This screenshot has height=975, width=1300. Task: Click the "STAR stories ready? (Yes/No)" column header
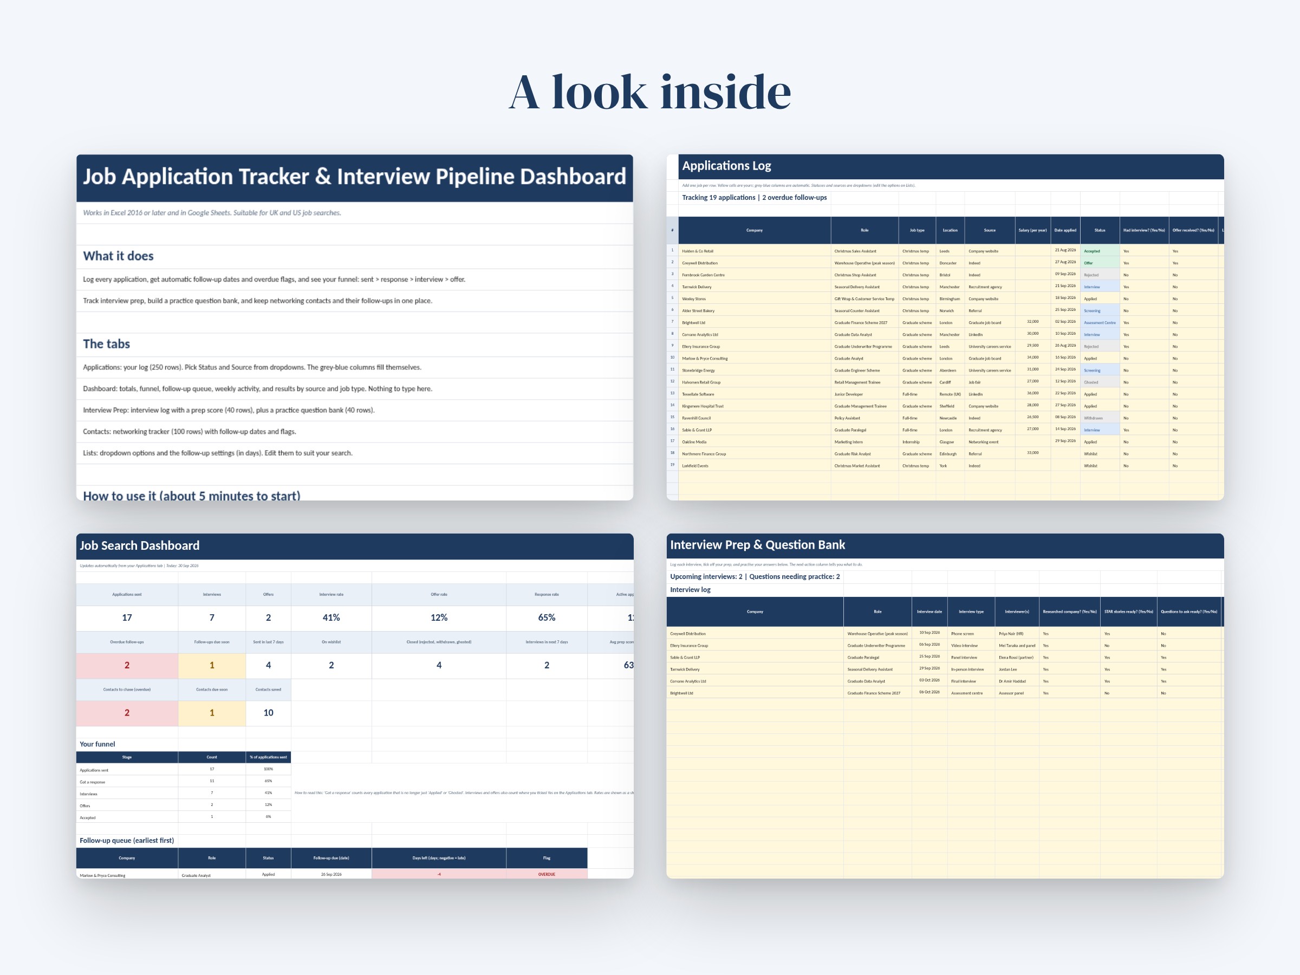(1128, 612)
